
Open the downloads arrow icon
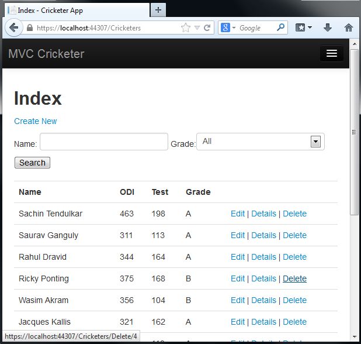click(x=328, y=28)
